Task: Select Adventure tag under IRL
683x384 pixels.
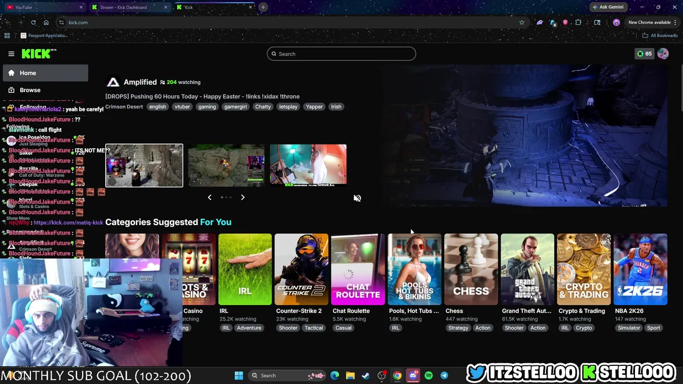Action: 249,328
